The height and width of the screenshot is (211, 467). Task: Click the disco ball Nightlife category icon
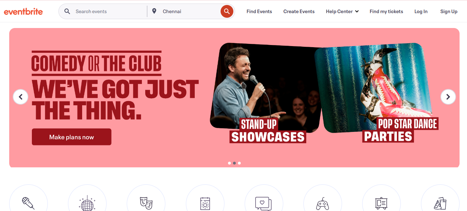(x=87, y=204)
